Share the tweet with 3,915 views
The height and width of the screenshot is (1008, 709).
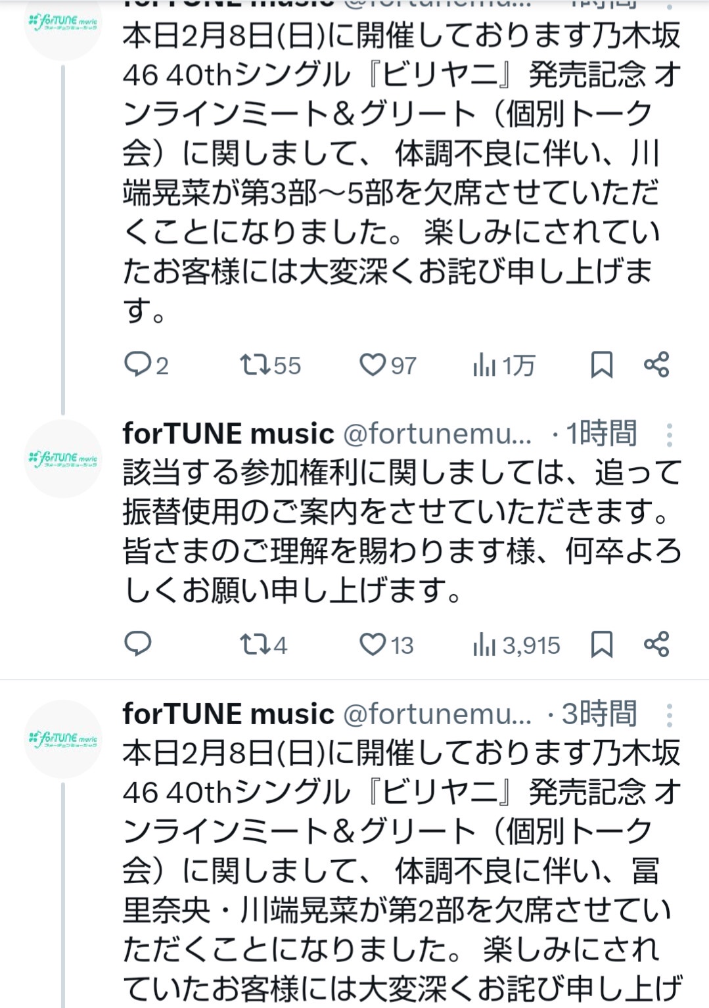(x=656, y=644)
